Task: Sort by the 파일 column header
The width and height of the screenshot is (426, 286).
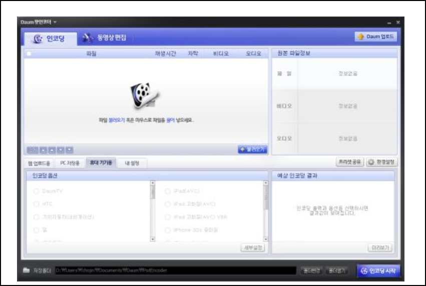Action: tap(91, 54)
